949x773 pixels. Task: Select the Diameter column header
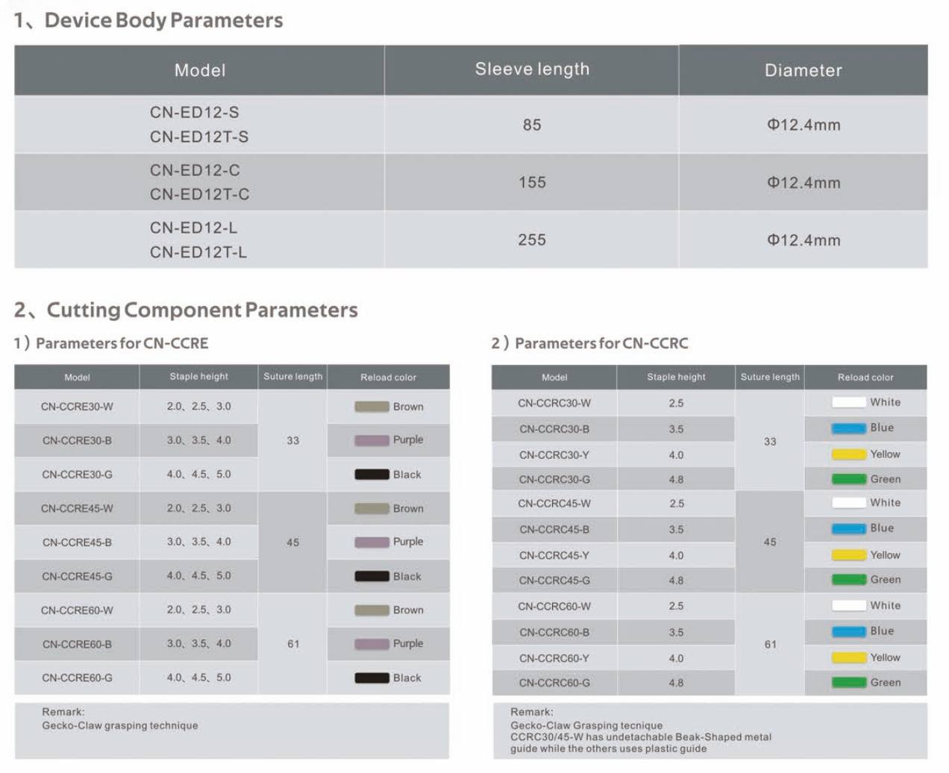pos(803,70)
